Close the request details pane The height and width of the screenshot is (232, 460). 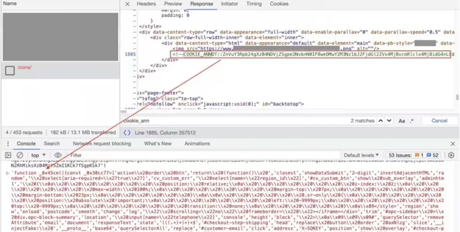(x=127, y=4)
